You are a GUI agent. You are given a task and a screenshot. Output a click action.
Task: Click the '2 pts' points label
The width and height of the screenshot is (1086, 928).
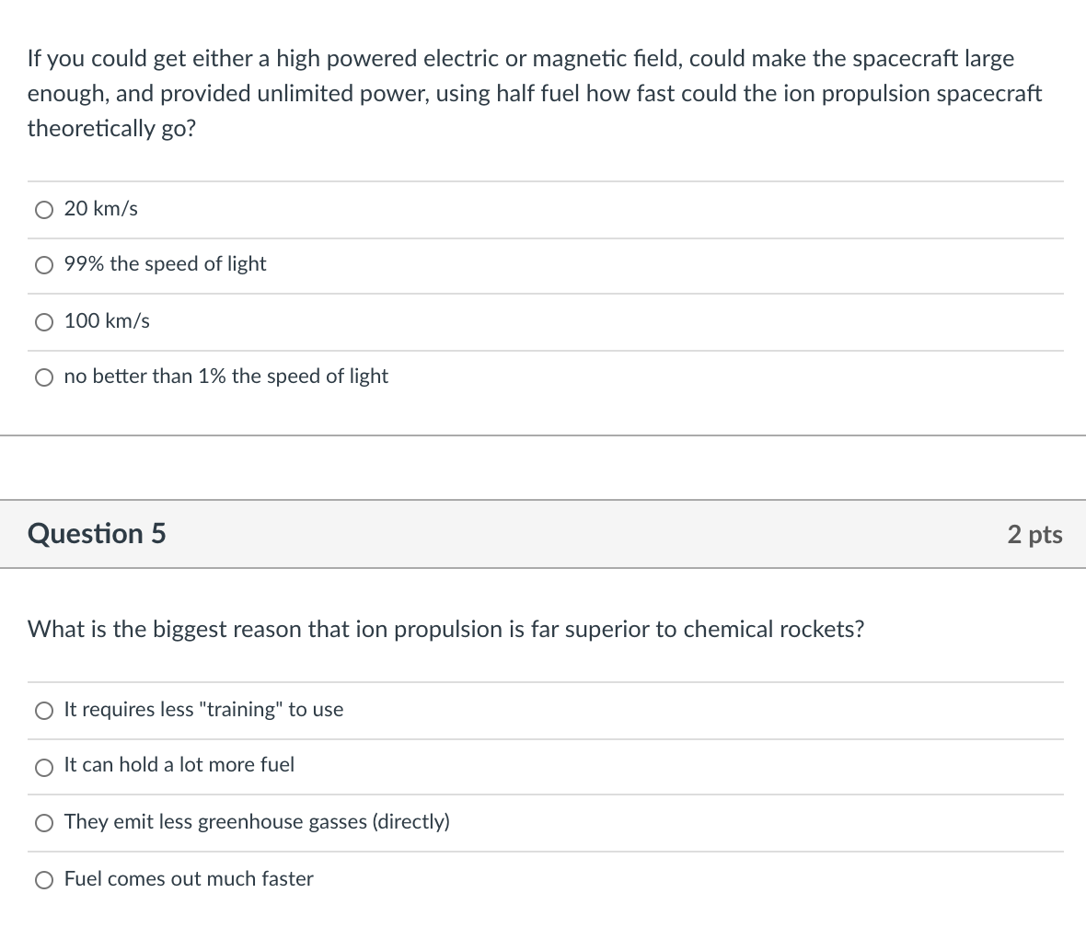(1034, 534)
